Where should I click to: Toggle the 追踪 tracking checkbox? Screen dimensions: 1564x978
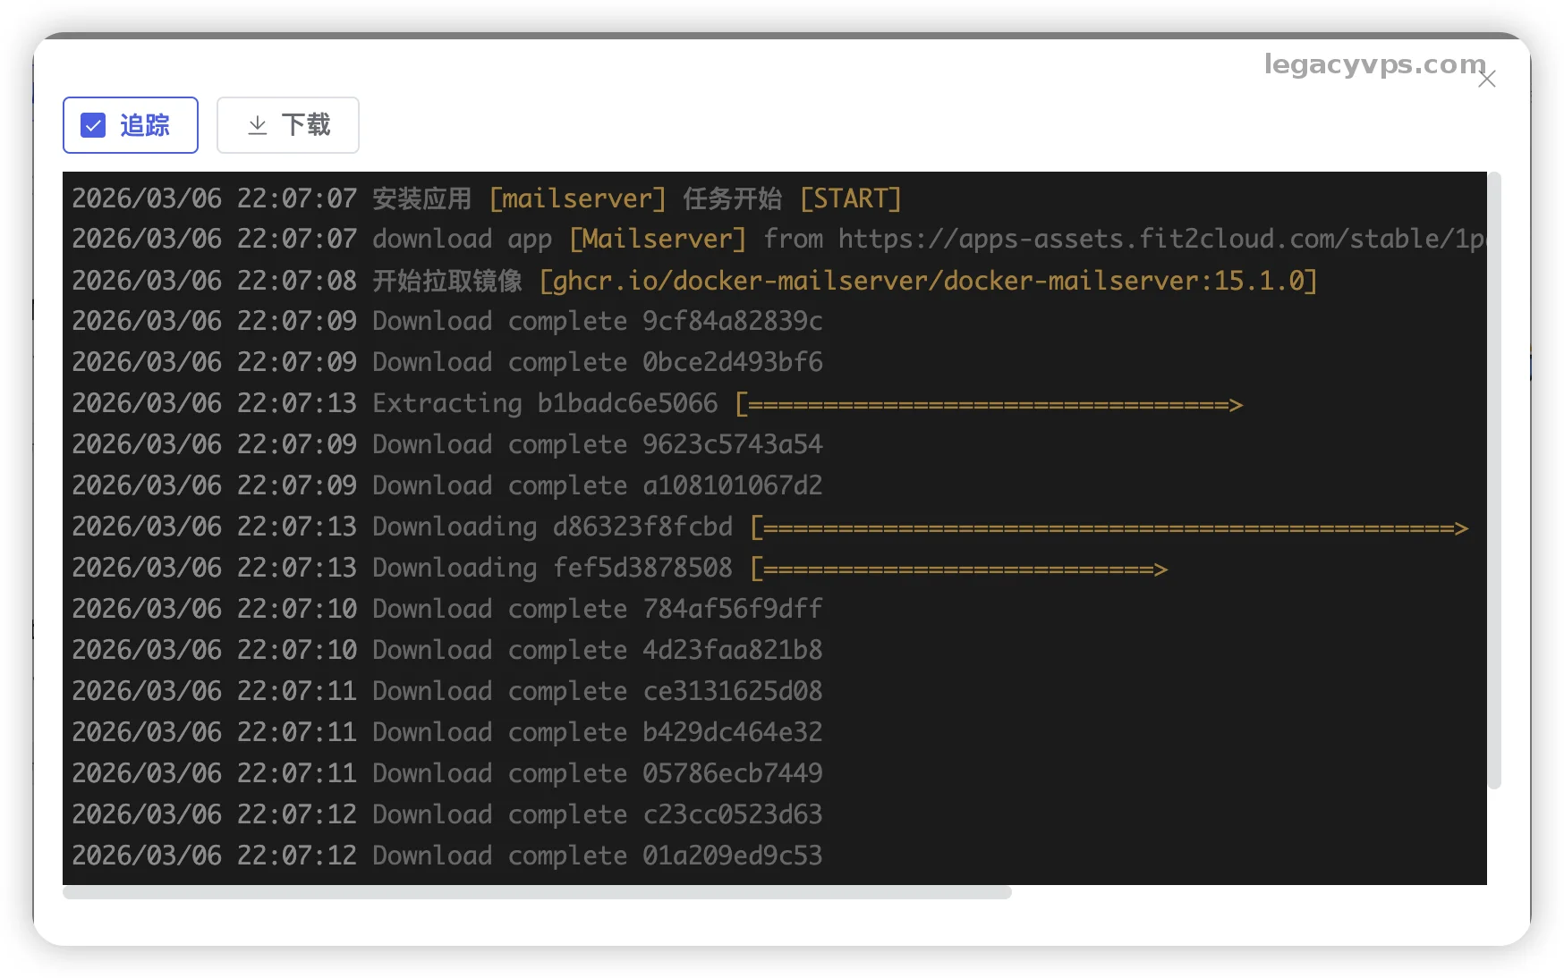pyautogui.click(x=94, y=125)
